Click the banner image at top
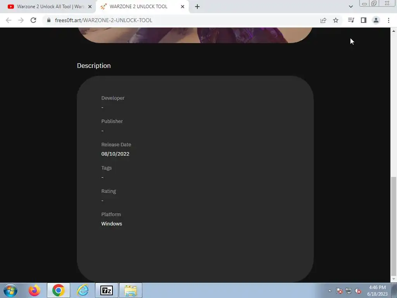397x298 pixels. click(195, 35)
